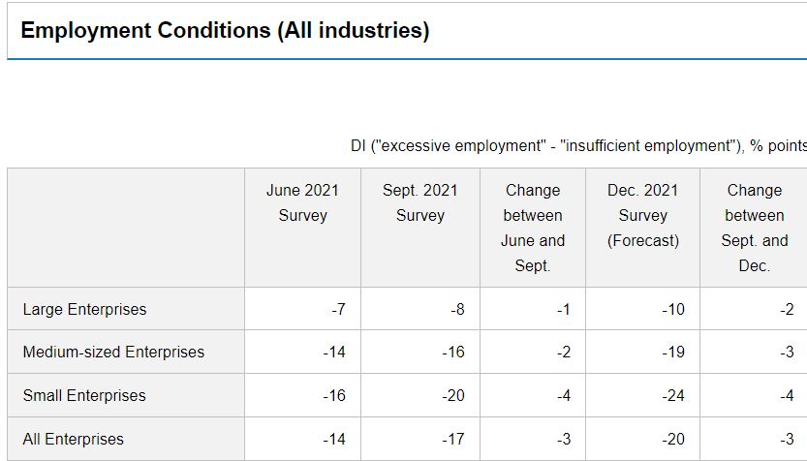Select Small Enterprises Sept. 2021 value -20

pos(453,396)
